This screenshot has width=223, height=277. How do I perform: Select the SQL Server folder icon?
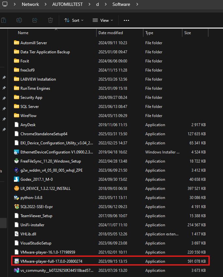click(x=17, y=106)
